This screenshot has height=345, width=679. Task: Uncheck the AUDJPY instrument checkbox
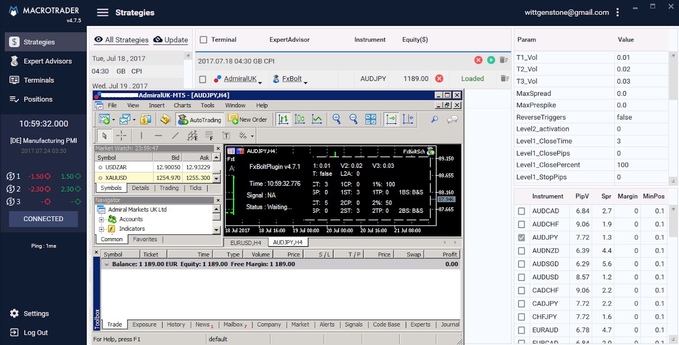522,238
